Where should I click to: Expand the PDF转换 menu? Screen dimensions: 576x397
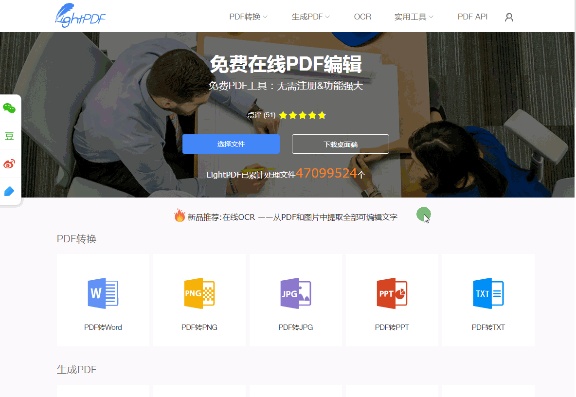pyautogui.click(x=248, y=17)
